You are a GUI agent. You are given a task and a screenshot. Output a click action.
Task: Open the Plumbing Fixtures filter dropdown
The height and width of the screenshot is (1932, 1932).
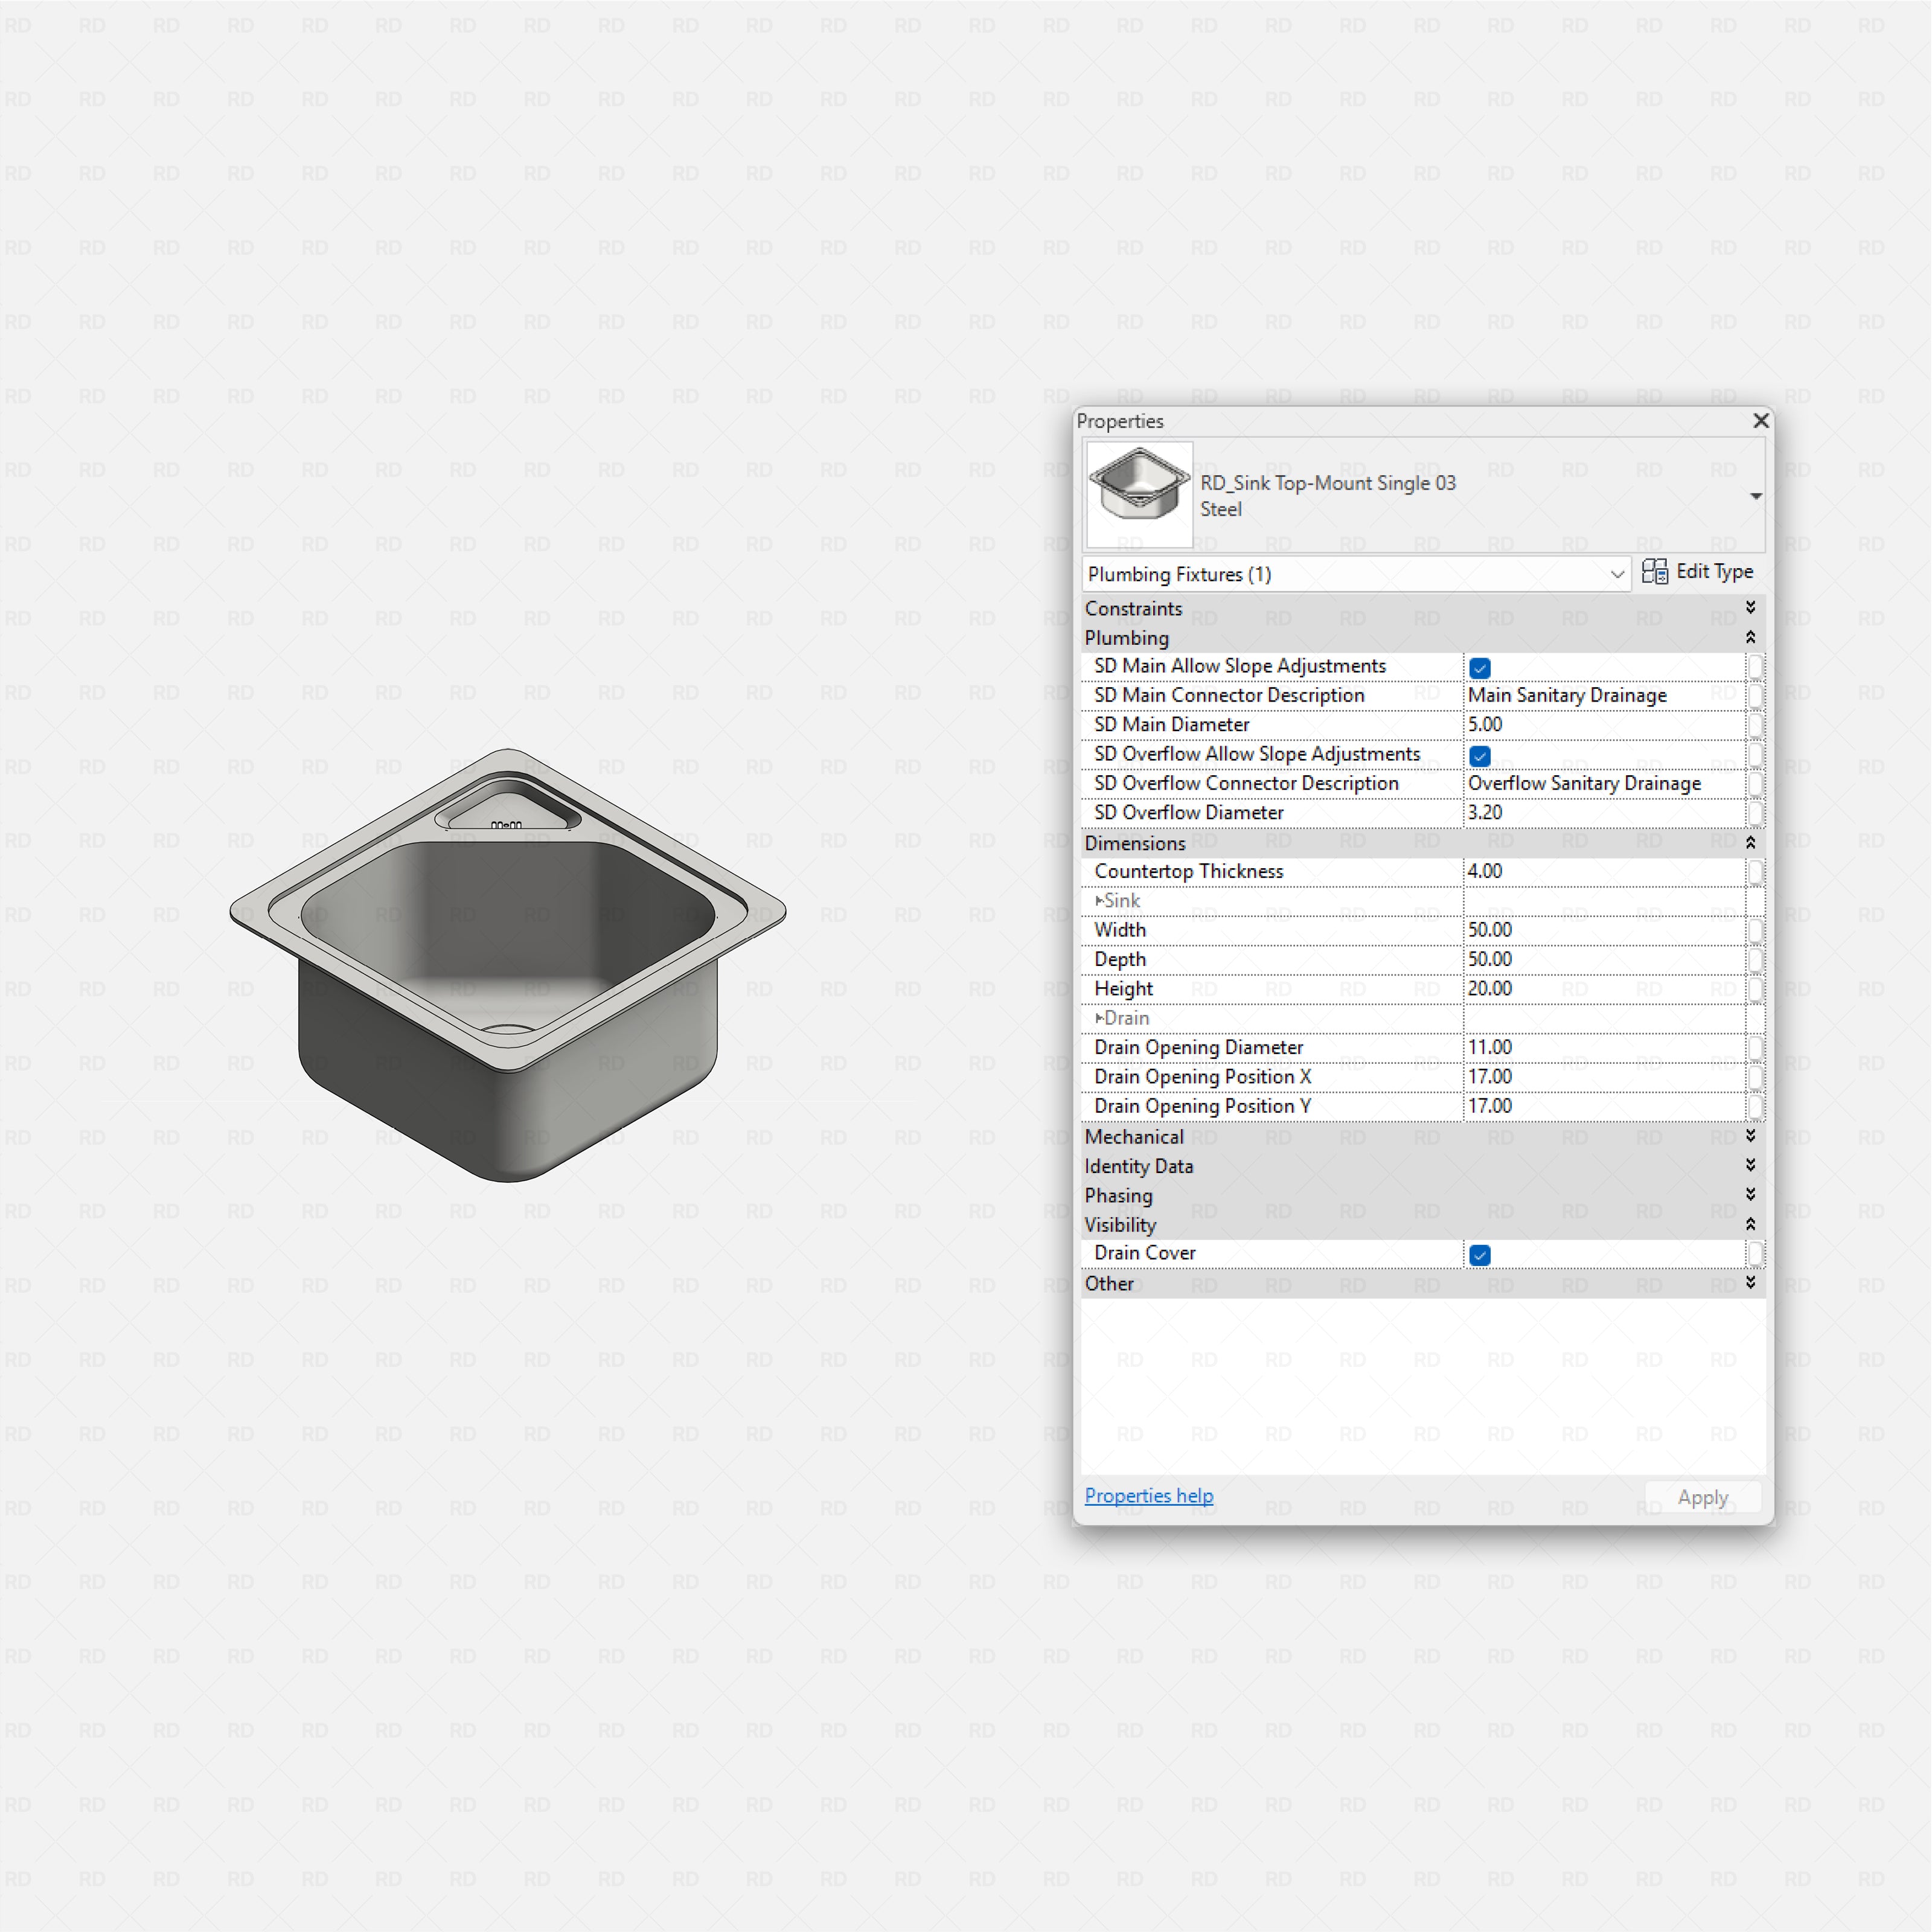point(1618,574)
